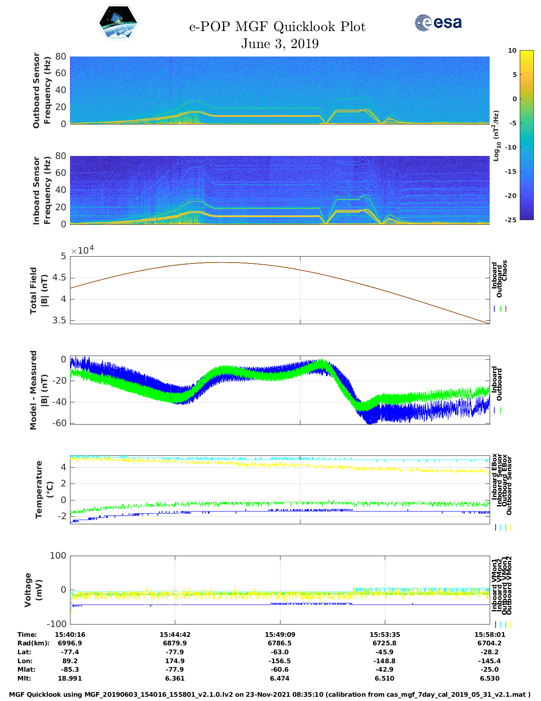
Task: Select the Inboard Sensor spectrogram panel
Action: pos(280,190)
